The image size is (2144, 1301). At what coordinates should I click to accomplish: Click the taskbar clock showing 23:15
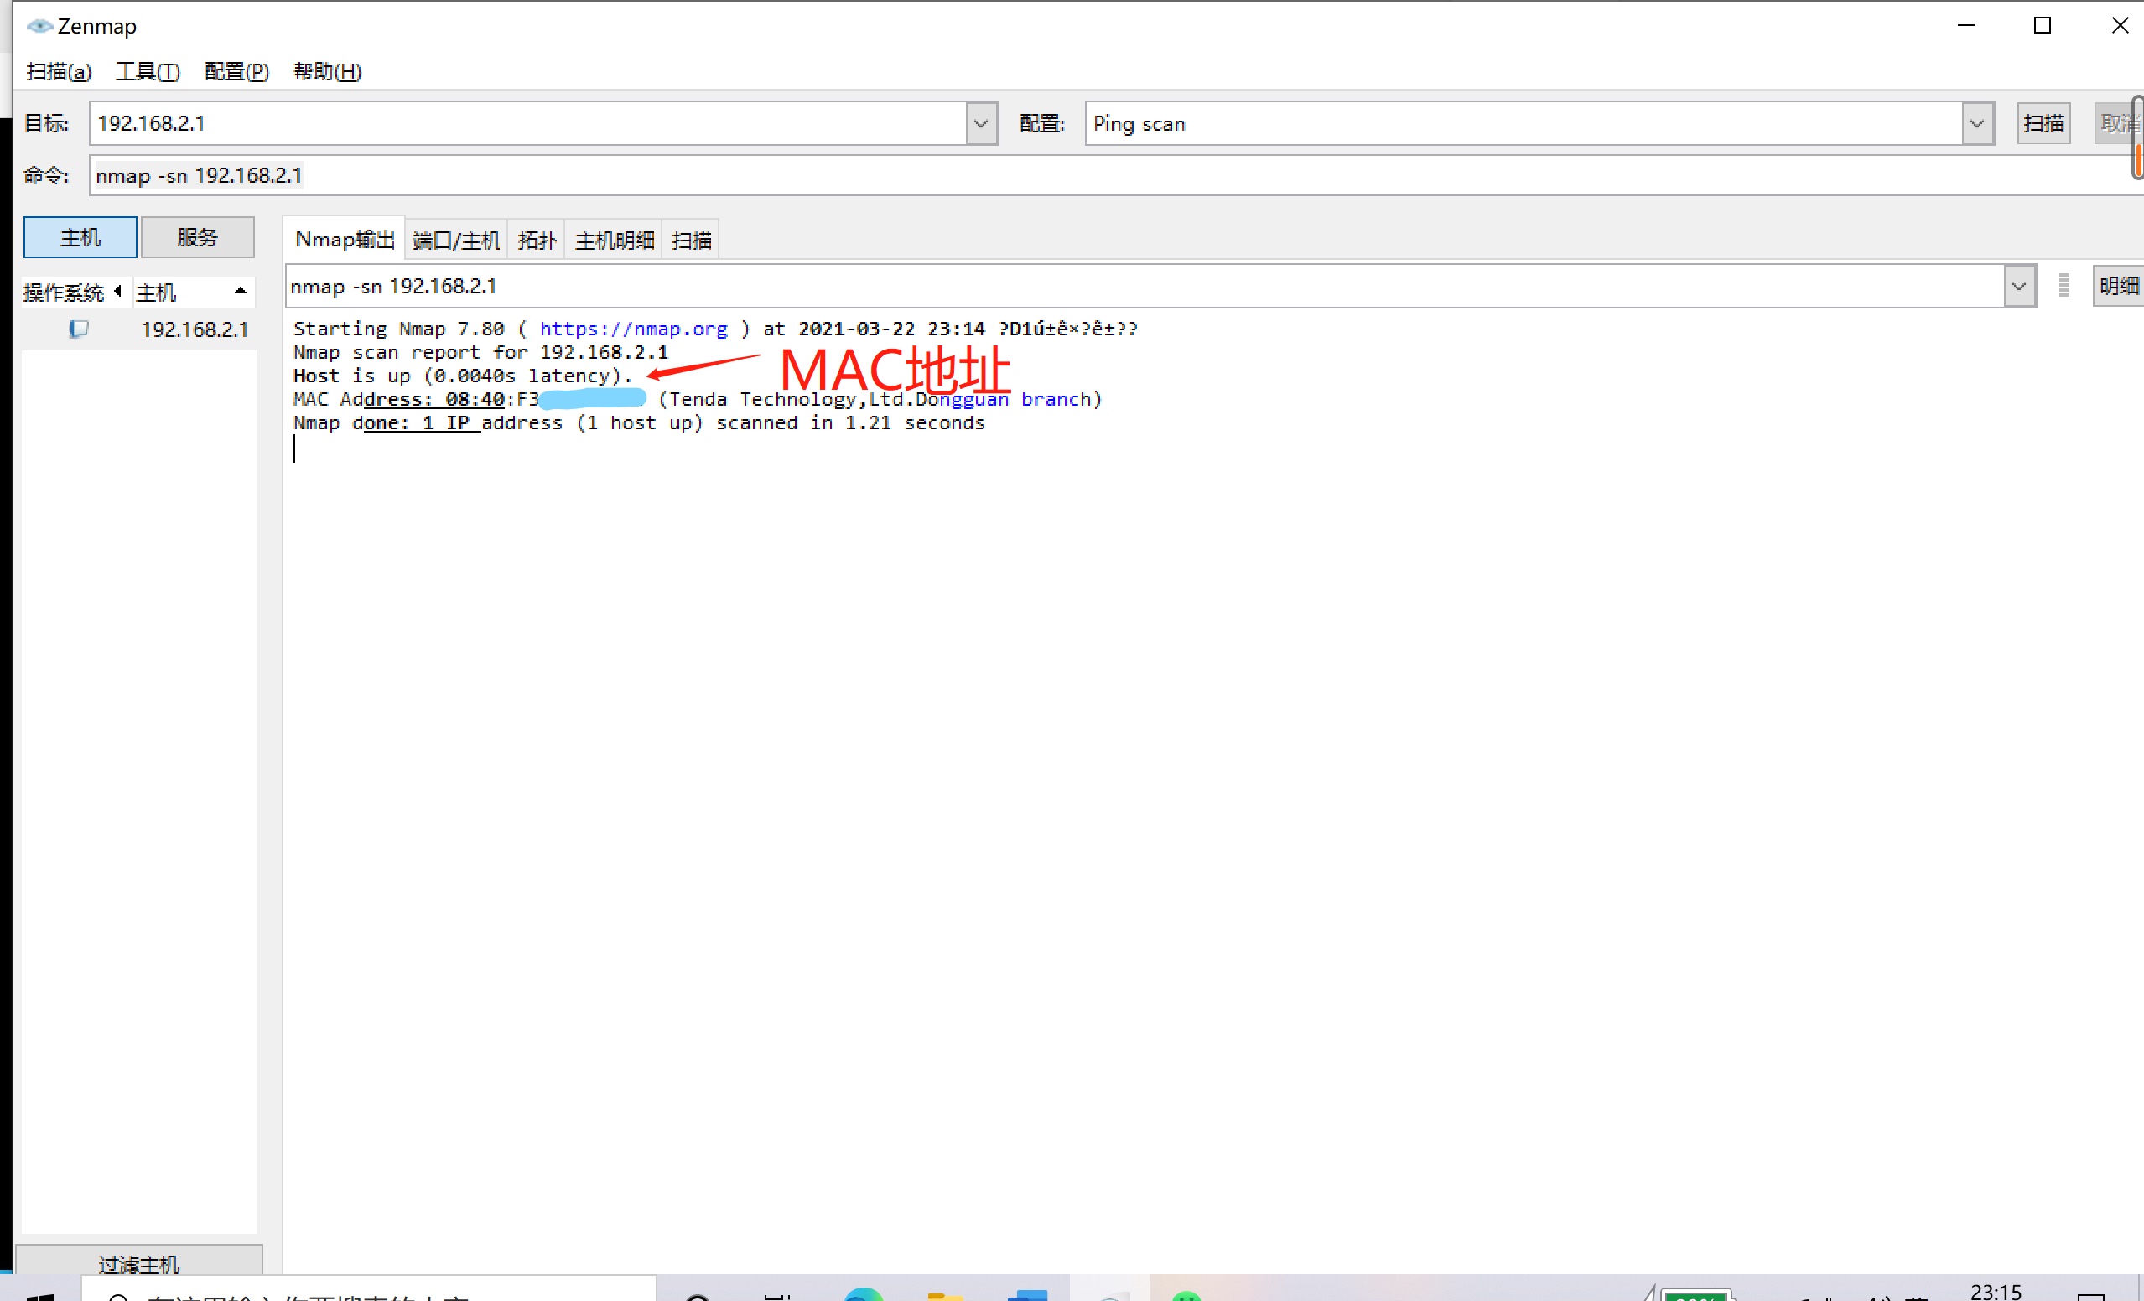pos(1996,1291)
